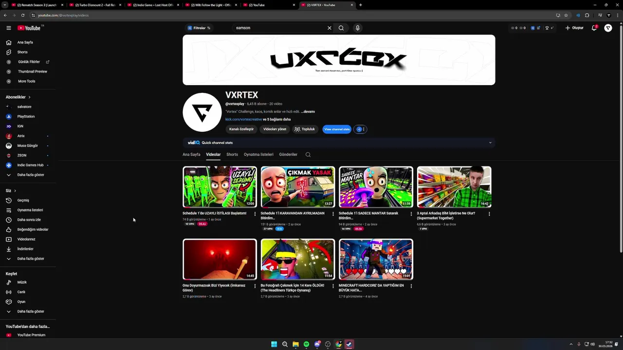Click the samson search input field
Viewport: 623px width, 350px height.
tap(280, 28)
